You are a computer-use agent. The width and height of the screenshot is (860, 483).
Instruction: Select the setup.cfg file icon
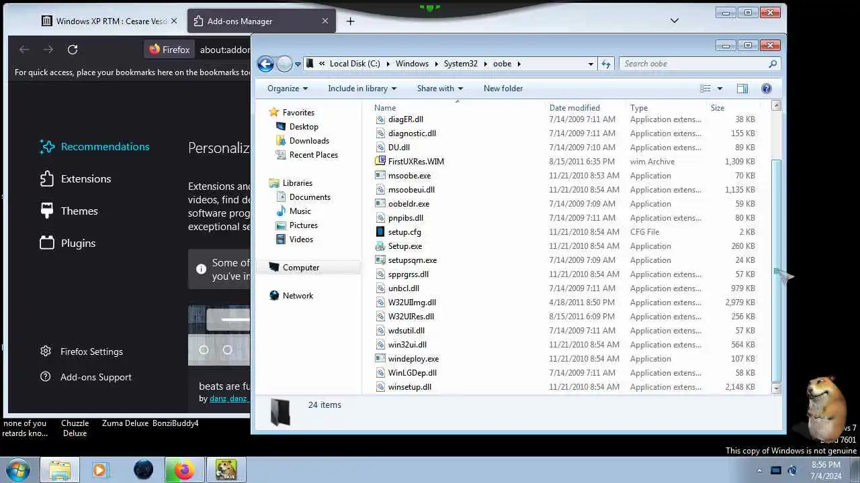[x=380, y=232]
